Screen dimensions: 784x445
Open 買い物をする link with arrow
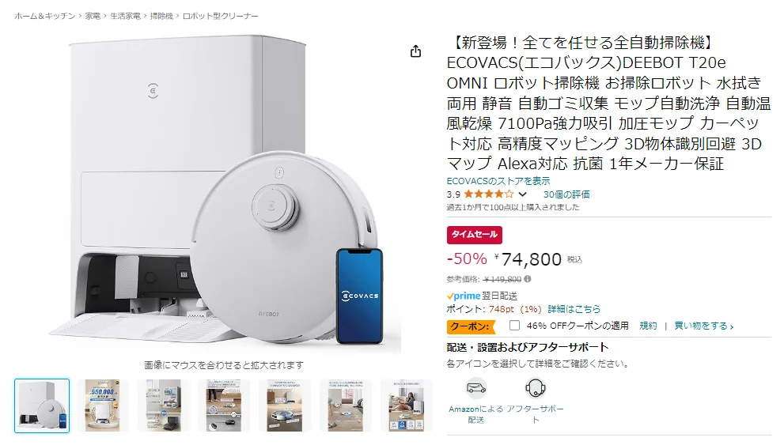(704, 326)
